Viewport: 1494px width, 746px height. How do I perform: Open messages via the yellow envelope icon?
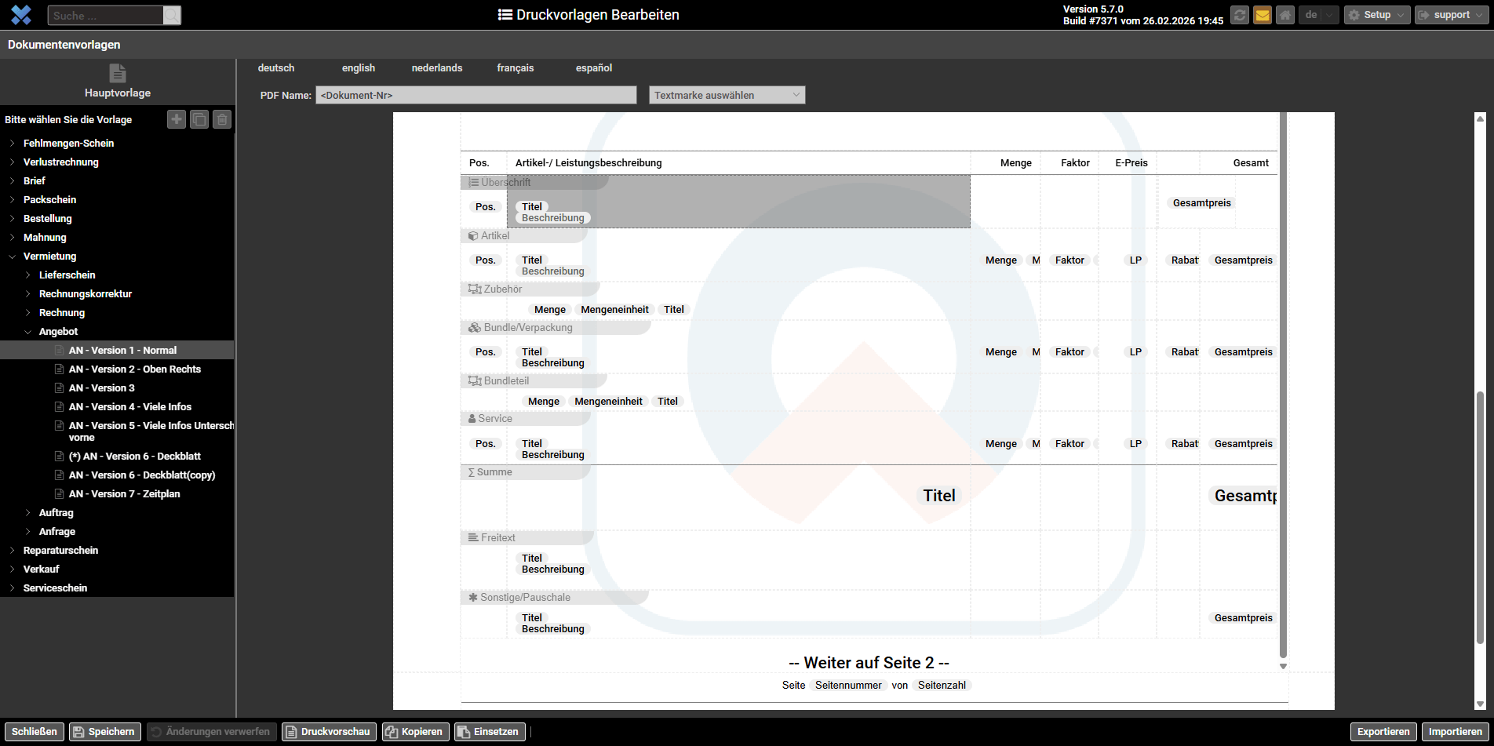coord(1263,15)
